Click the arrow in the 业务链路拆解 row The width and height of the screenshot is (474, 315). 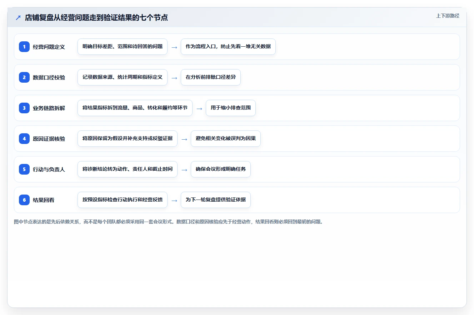(x=199, y=108)
